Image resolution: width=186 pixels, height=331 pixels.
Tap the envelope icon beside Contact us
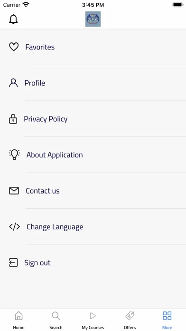14,191
